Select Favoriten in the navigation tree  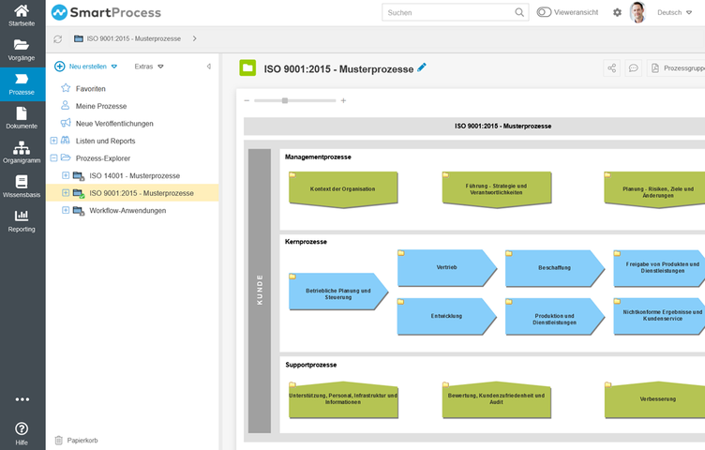coord(90,88)
